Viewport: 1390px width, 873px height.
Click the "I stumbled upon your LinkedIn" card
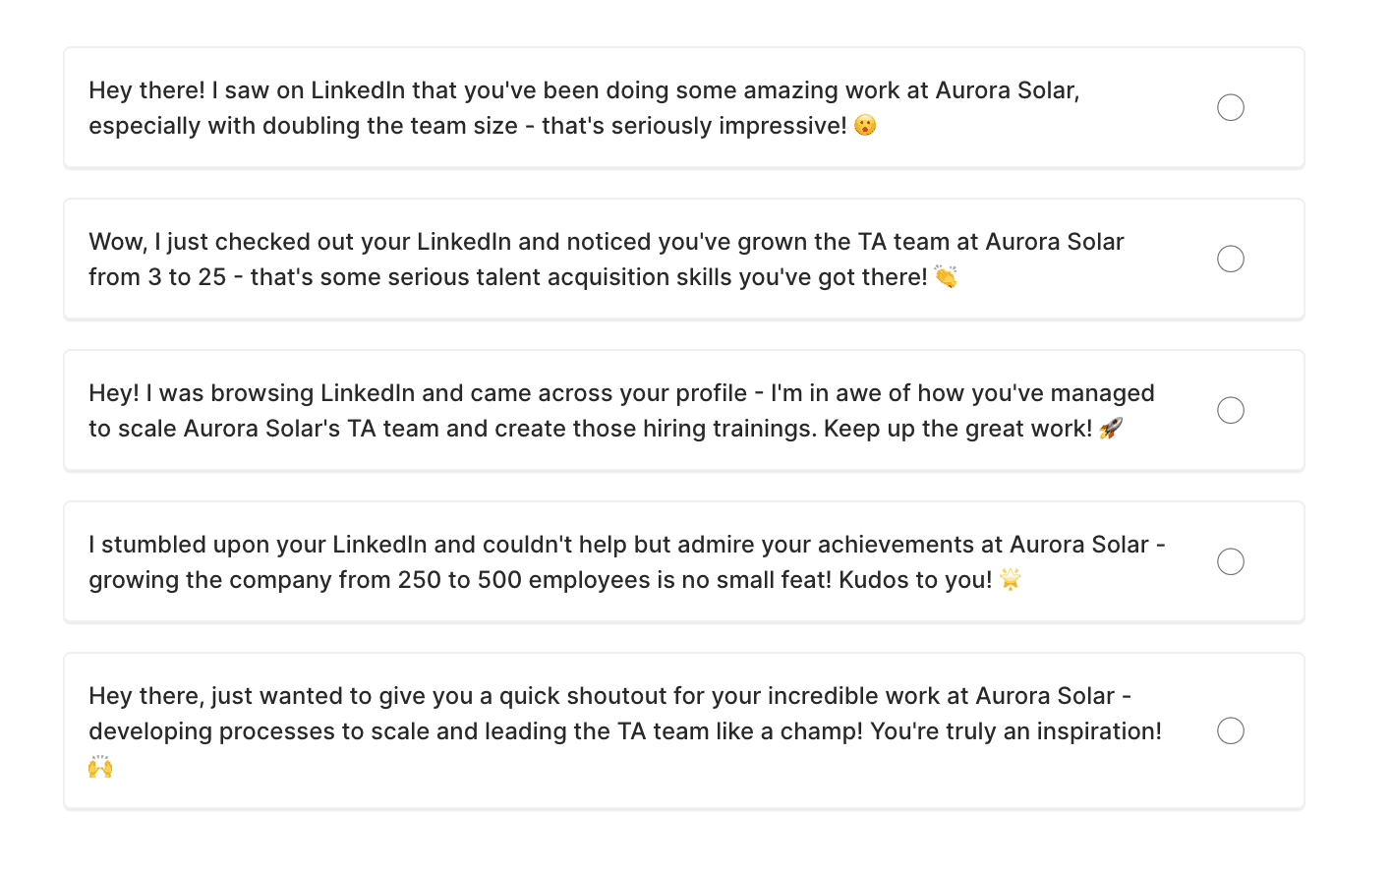click(x=684, y=562)
